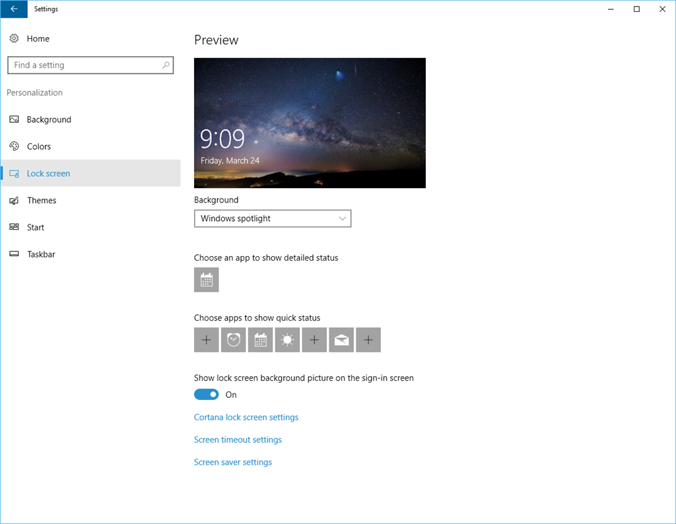Screen dimensions: 676x524
Task: Select Taskbar in the sidebar
Action: (41, 254)
